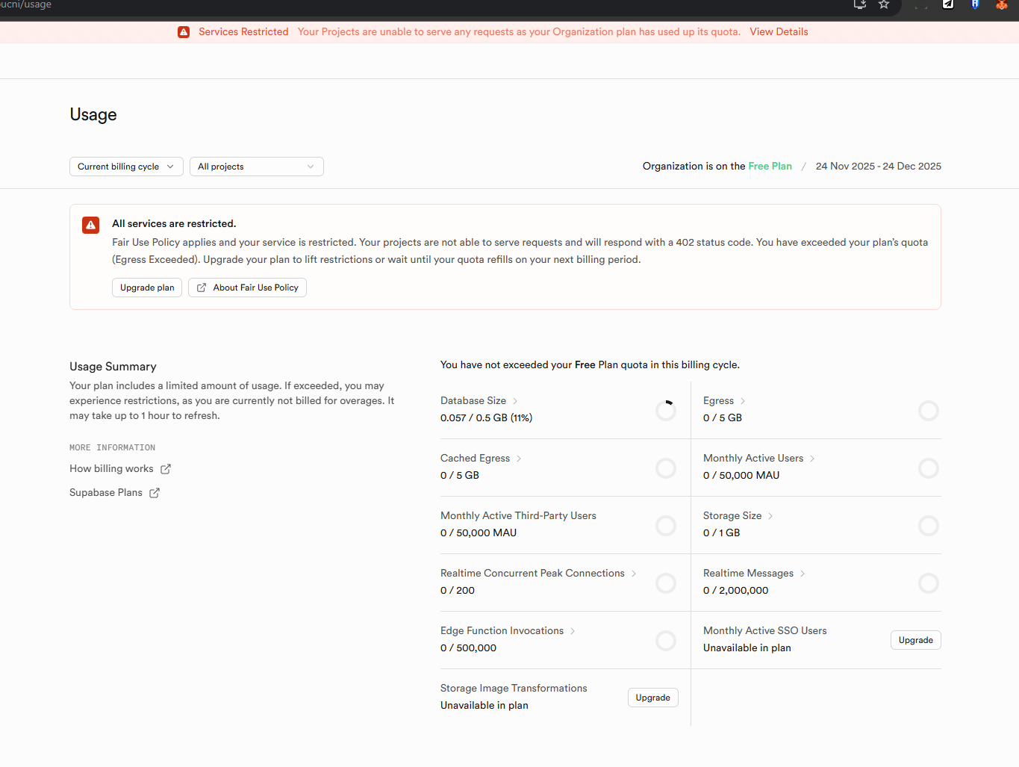Click the billing dates 24 Nov 2025 - 24 Dec 2025
The height and width of the screenshot is (767, 1019).
click(878, 166)
